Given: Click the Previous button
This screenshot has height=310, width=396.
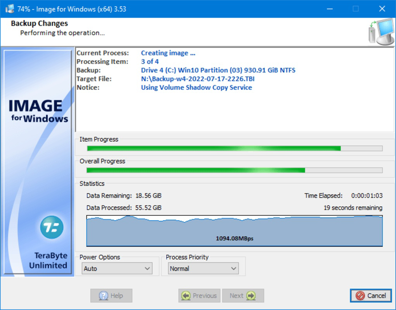Looking at the screenshot, I should [199, 296].
